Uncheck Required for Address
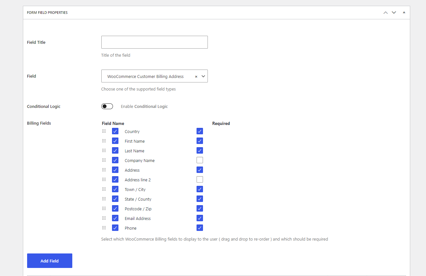Viewport: 426px width, 276px height. tap(200, 170)
